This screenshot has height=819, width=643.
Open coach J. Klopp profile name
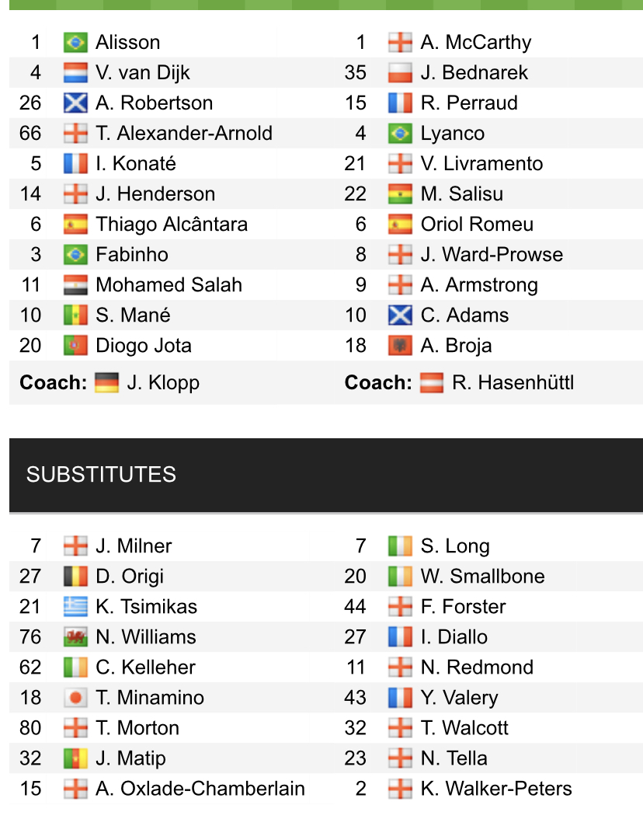pyautogui.click(x=163, y=382)
